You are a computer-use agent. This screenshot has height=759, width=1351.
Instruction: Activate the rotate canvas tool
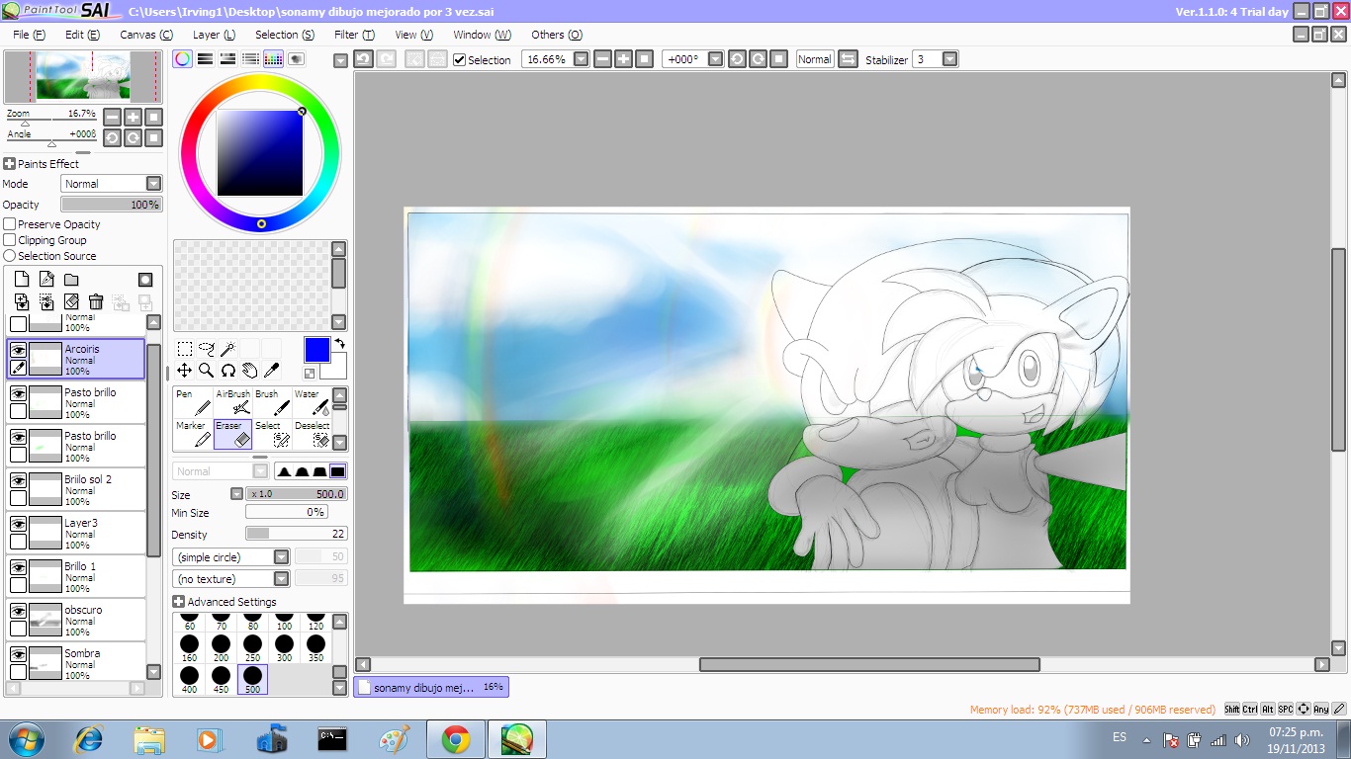[228, 371]
